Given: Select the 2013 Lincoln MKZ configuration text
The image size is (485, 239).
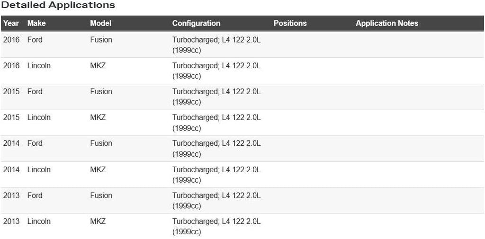Looking at the screenshot, I should pyautogui.click(x=216, y=226).
